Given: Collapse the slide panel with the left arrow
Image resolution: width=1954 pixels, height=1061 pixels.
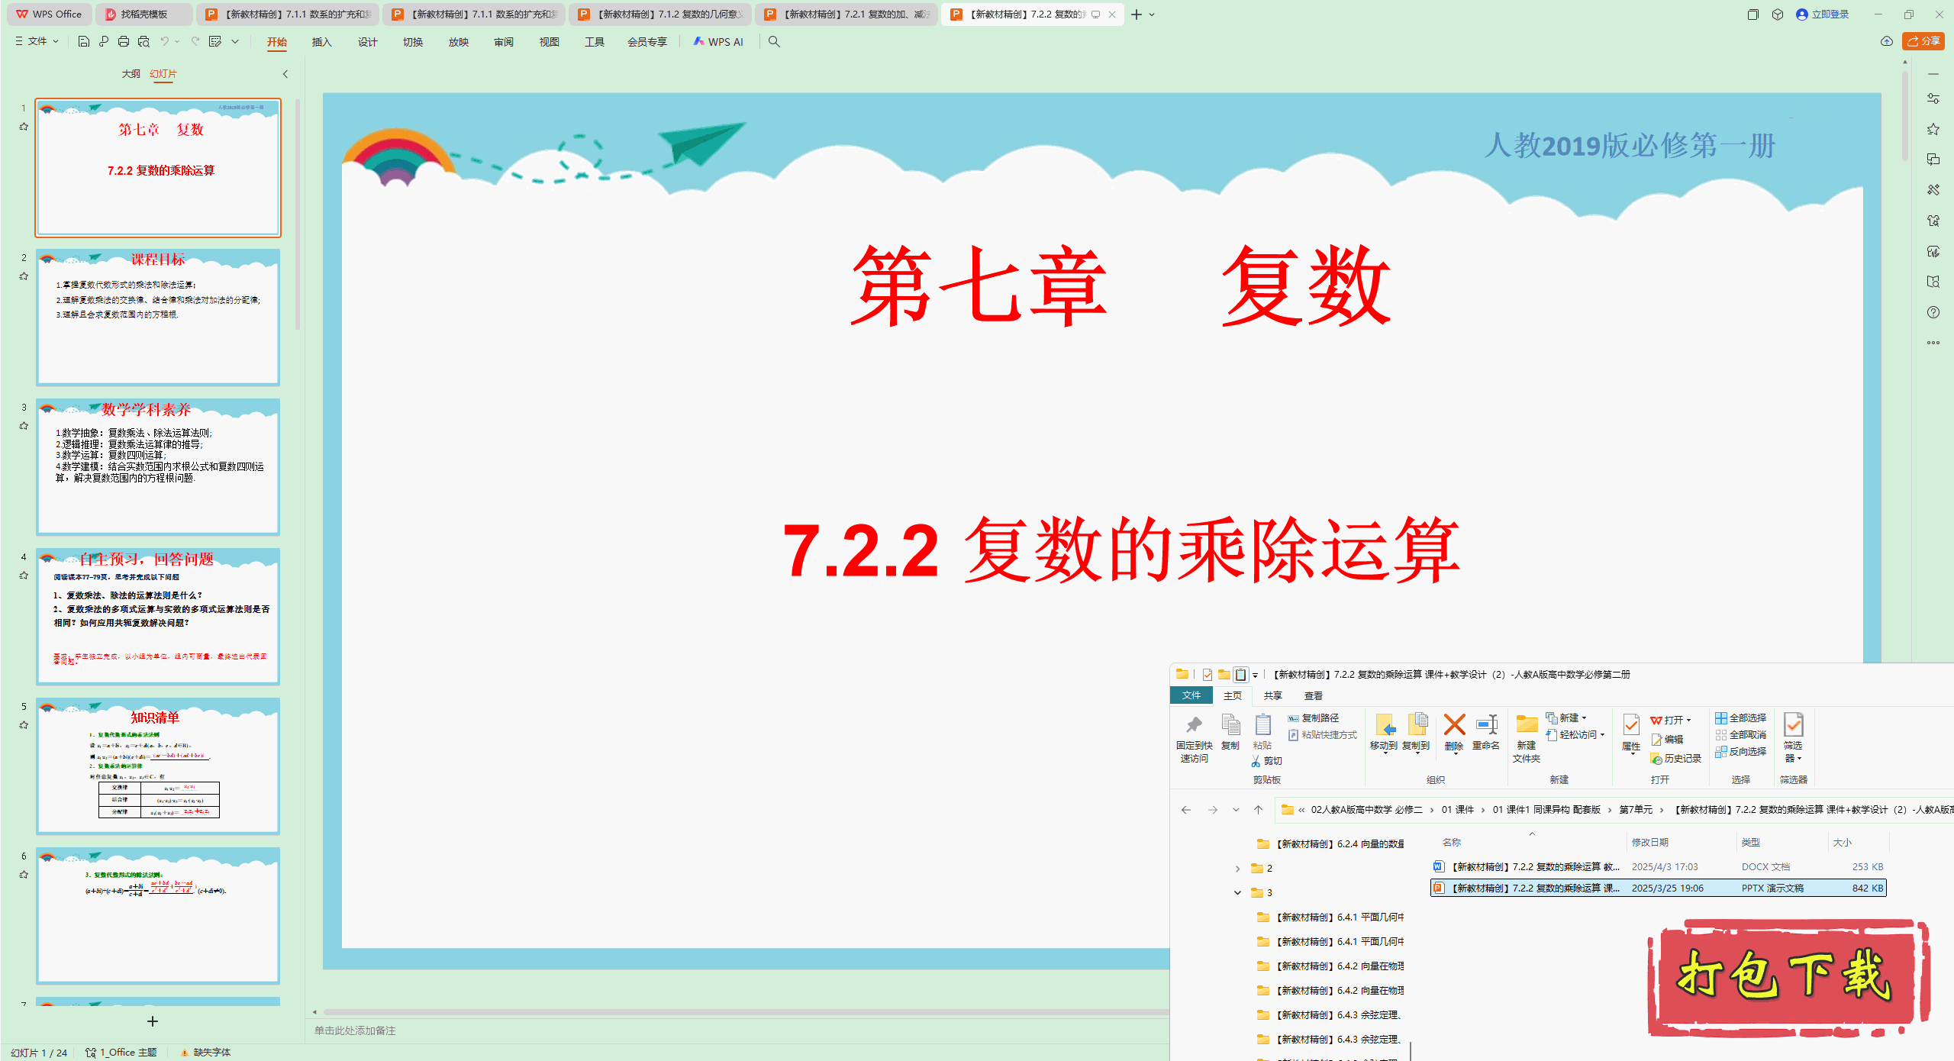Looking at the screenshot, I should pyautogui.click(x=285, y=74).
